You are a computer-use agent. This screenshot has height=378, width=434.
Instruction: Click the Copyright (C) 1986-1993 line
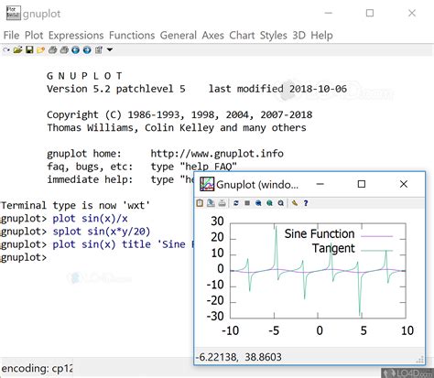click(x=179, y=114)
